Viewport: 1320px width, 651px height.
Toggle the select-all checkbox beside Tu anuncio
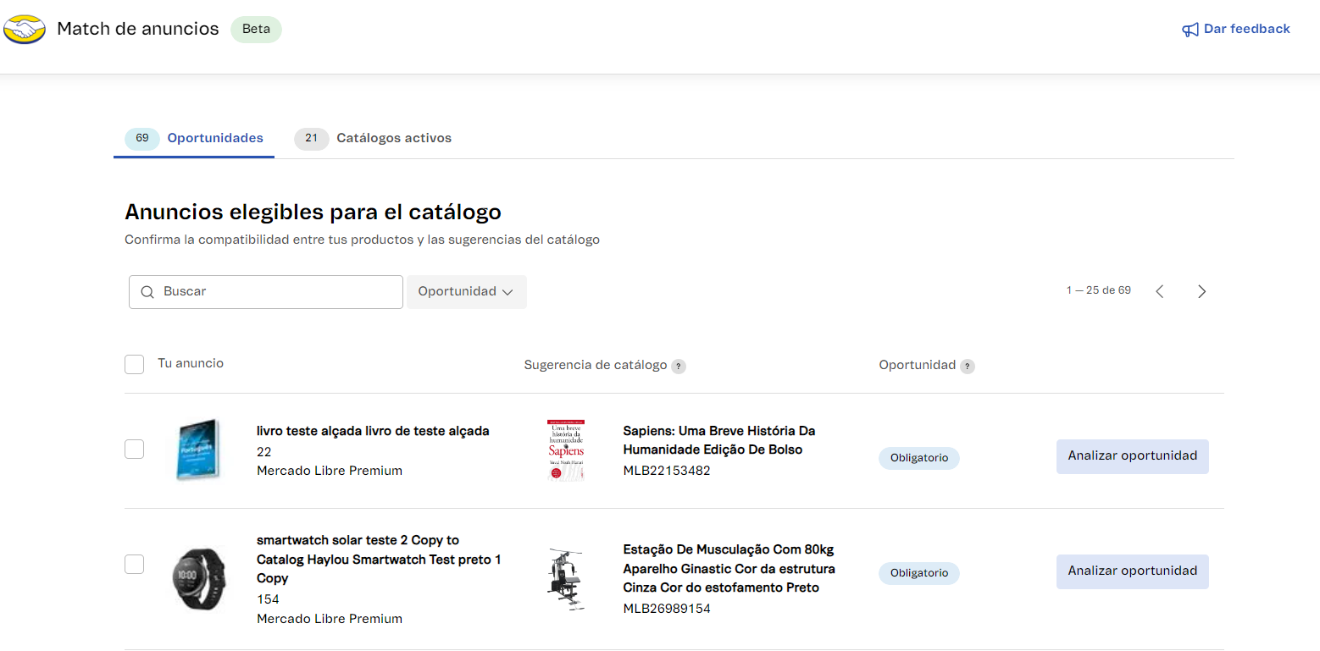[134, 364]
